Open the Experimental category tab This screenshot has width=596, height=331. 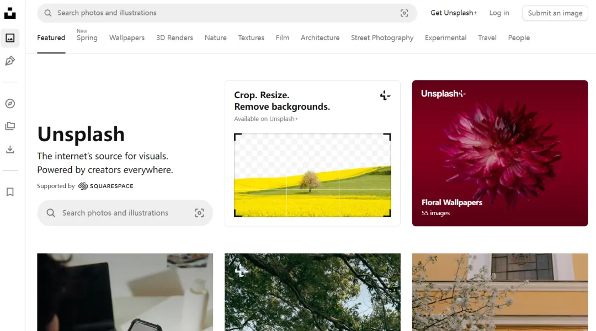click(x=445, y=38)
